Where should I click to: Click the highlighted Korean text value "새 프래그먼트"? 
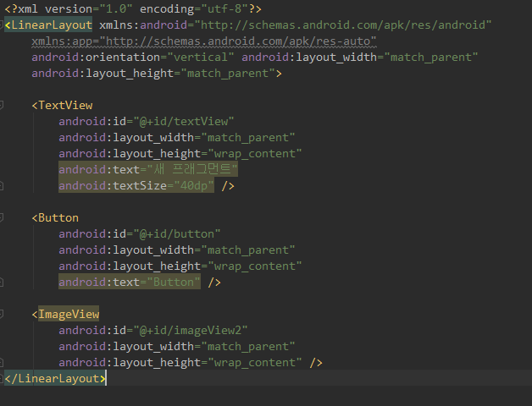click(x=192, y=169)
